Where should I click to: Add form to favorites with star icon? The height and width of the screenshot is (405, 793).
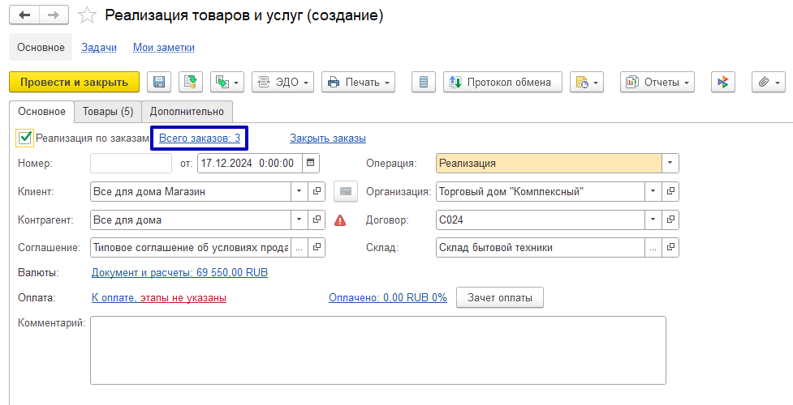point(88,15)
